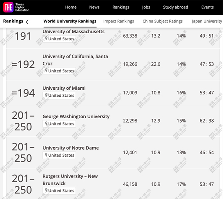Click location pin under George Washington University
Screen dimensions: 223x199
click(46, 123)
